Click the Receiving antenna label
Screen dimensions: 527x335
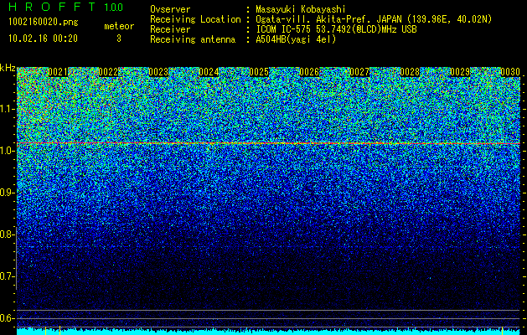193,39
